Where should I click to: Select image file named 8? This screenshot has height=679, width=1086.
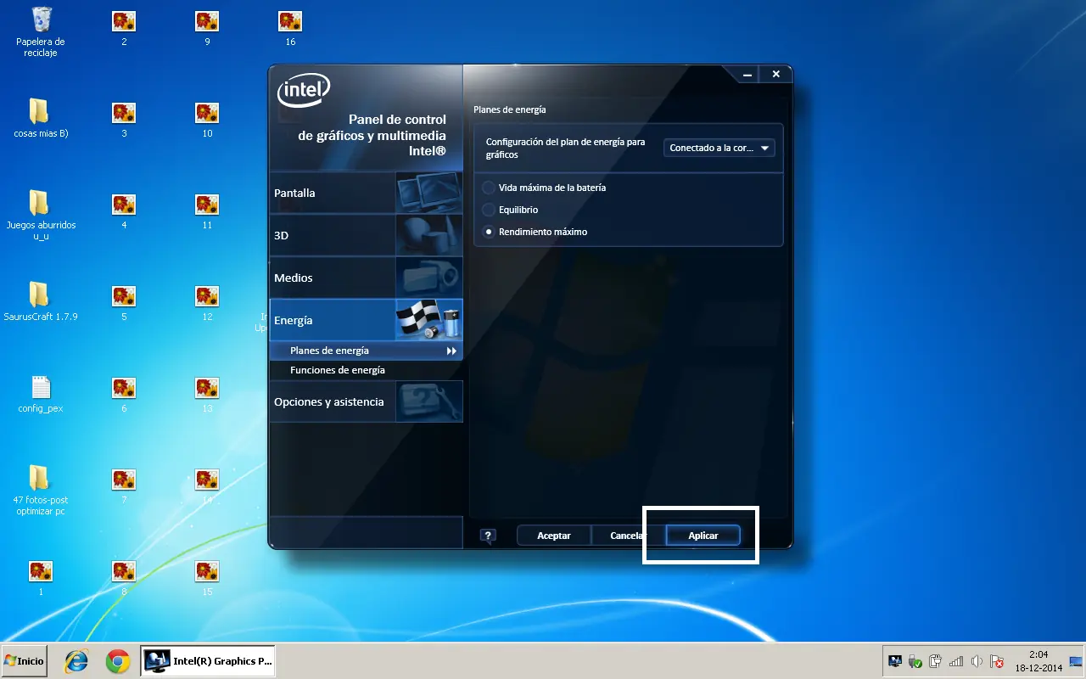click(x=124, y=577)
